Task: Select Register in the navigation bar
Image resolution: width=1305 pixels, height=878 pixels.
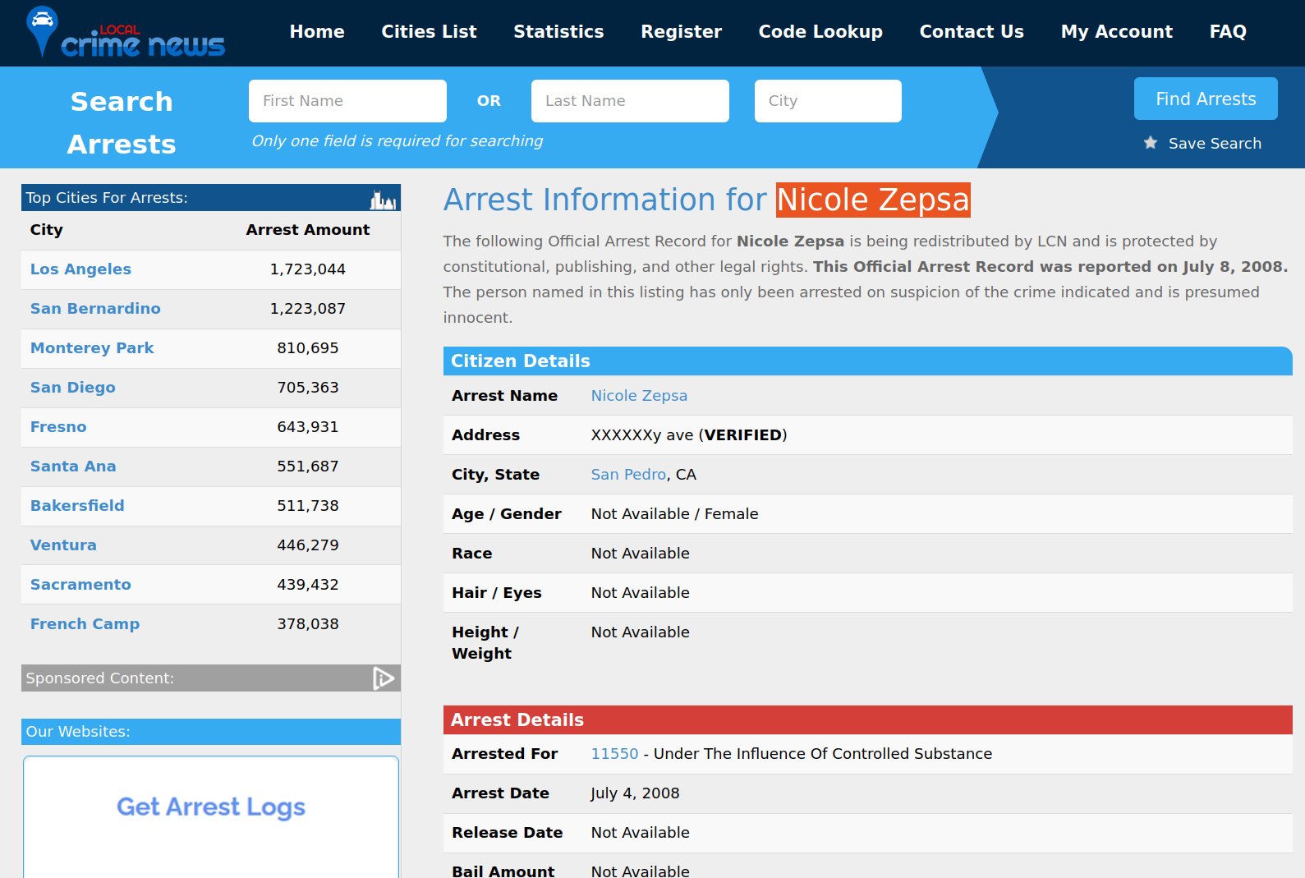Action: 681,32
